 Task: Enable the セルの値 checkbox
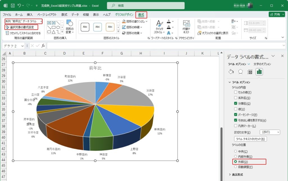point(236,92)
